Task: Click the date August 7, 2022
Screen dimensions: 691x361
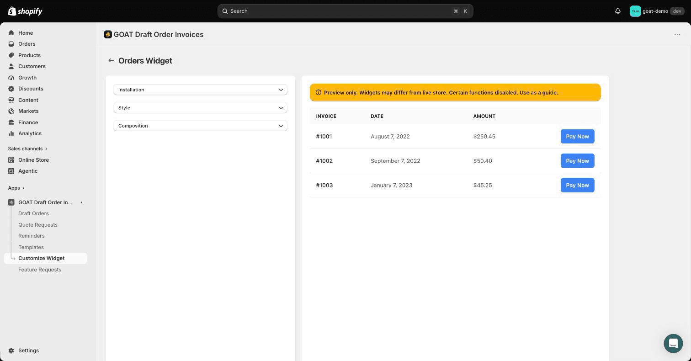Action: click(390, 136)
